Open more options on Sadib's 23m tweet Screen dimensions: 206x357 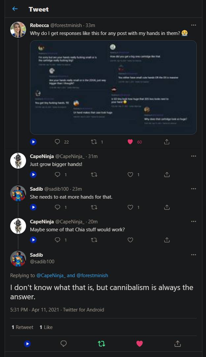click(x=193, y=189)
